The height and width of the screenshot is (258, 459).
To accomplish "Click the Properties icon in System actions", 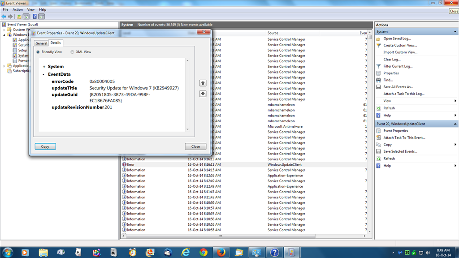I will pos(378,73).
